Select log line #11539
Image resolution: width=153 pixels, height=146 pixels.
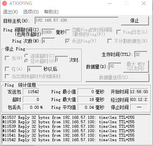tap(68, 126)
